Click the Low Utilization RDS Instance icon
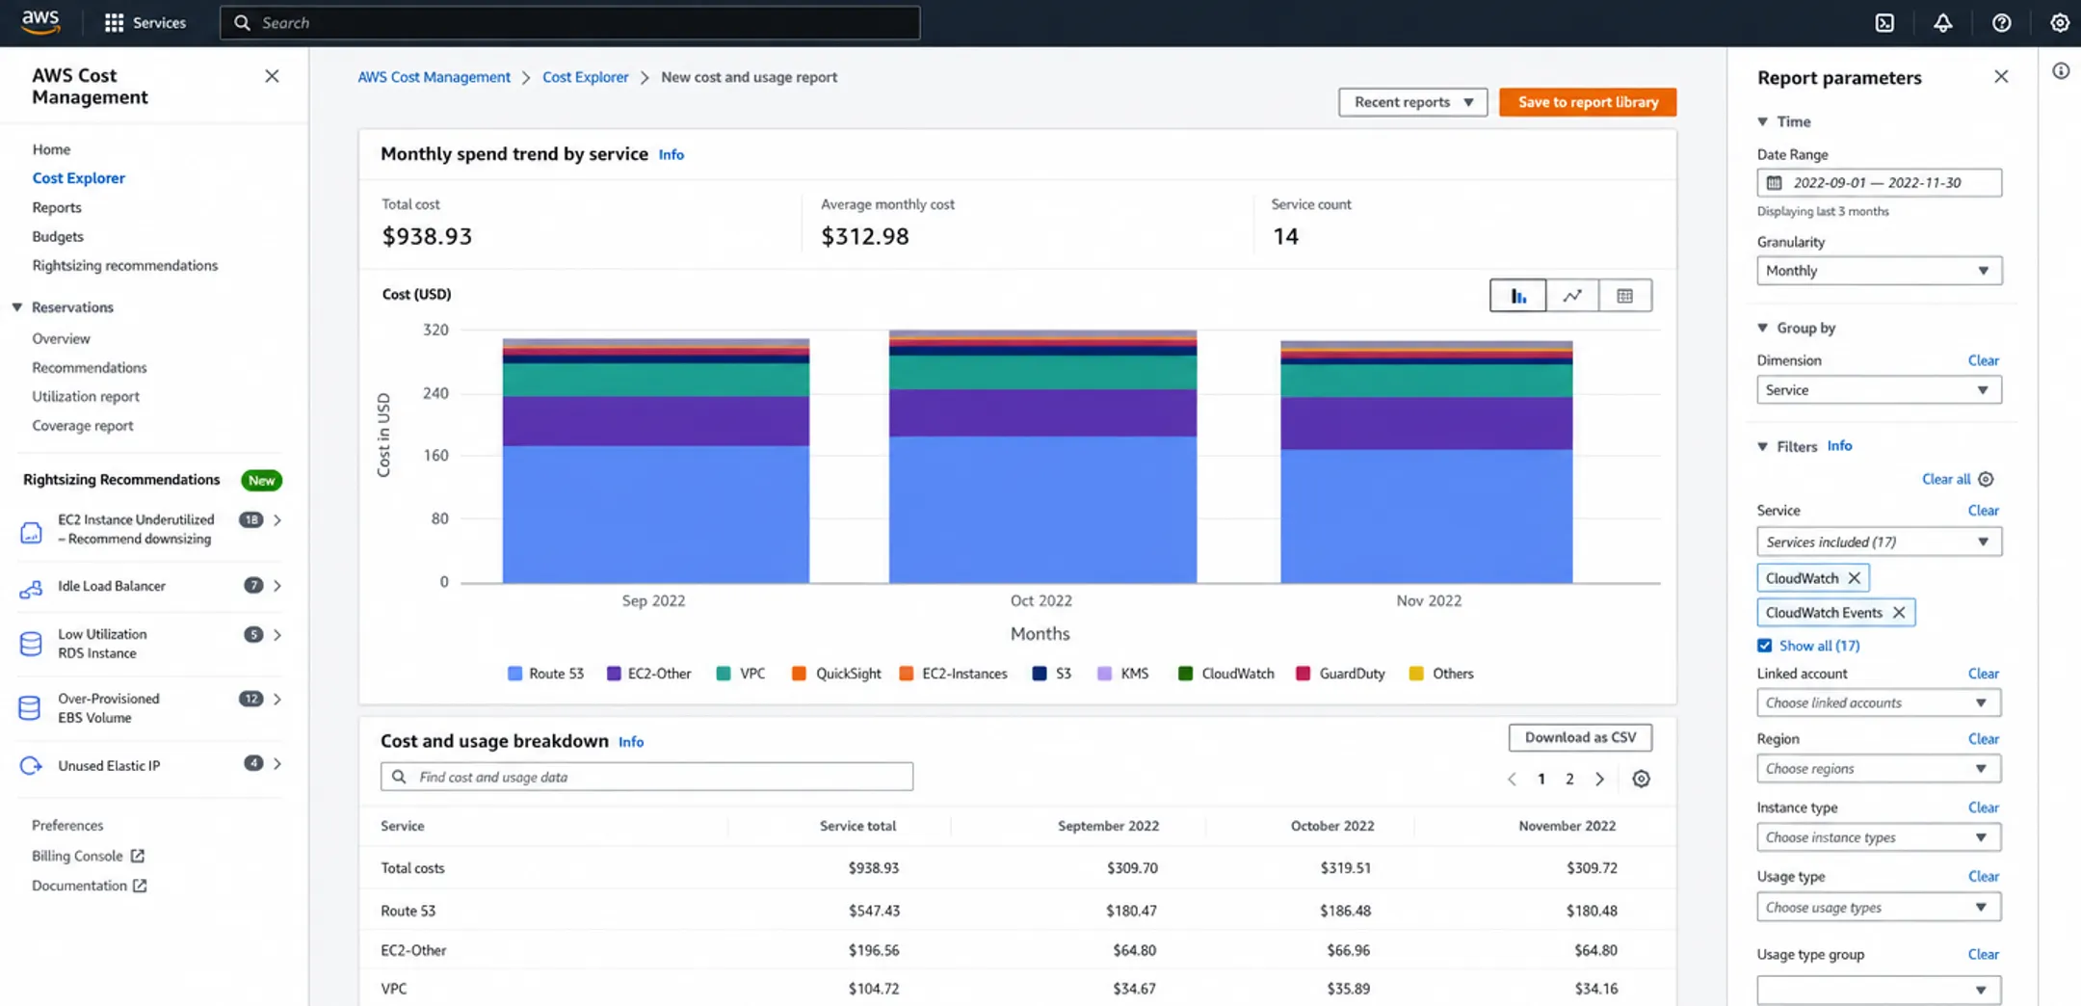2081x1006 pixels. pyautogui.click(x=31, y=644)
